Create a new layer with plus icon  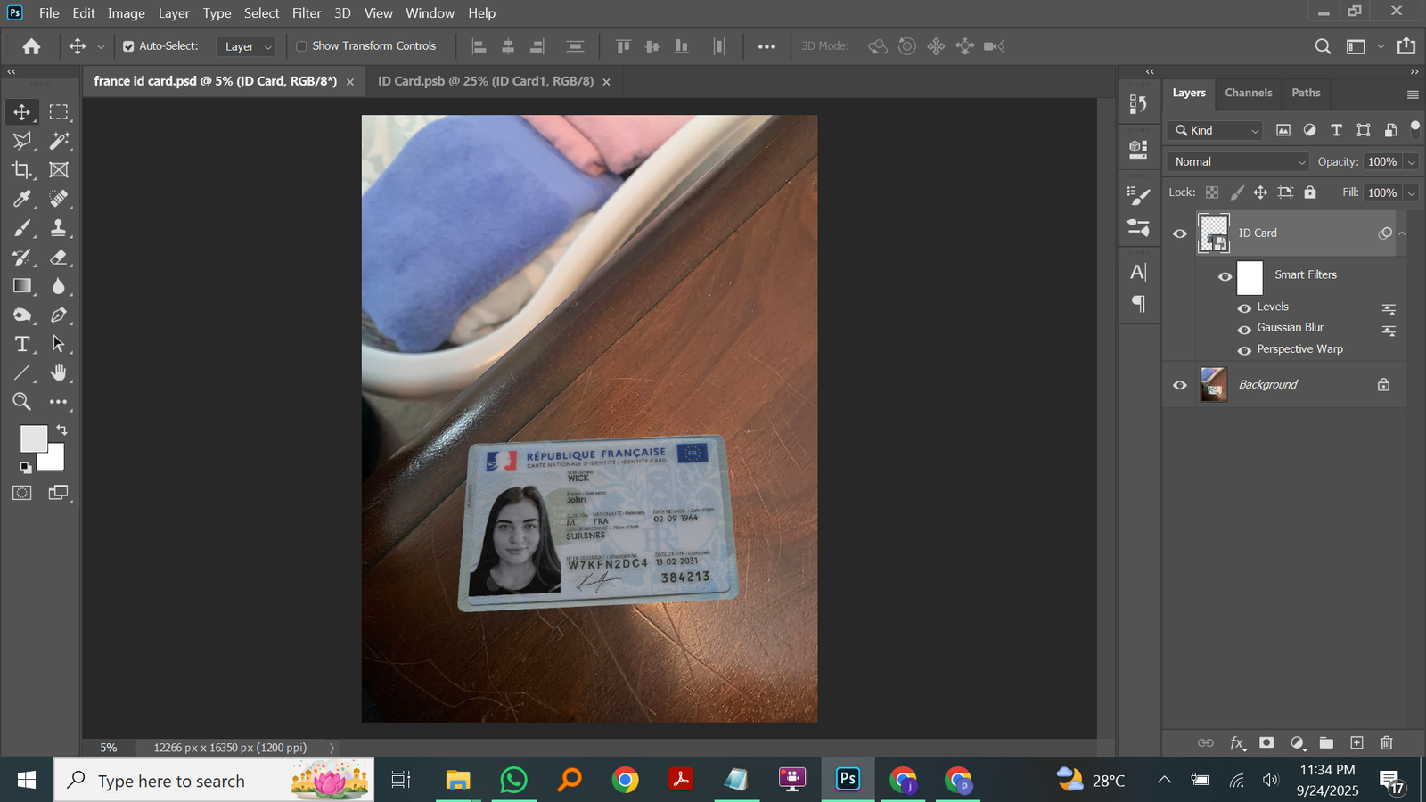tap(1356, 742)
